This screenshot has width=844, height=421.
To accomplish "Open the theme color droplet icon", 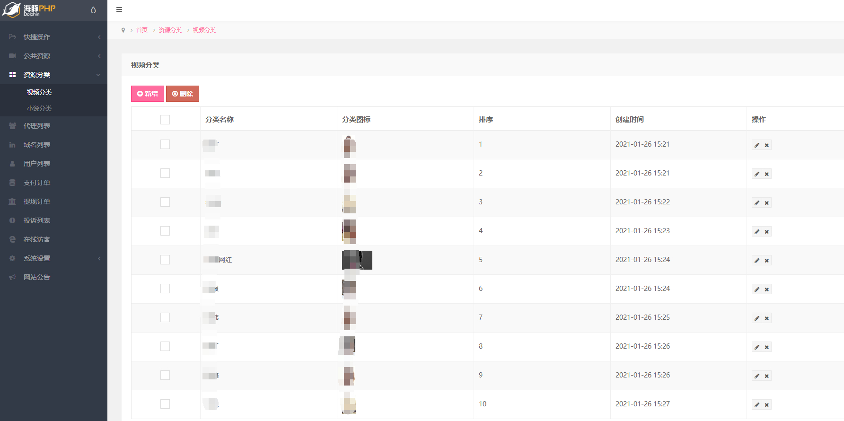I will [x=93, y=10].
